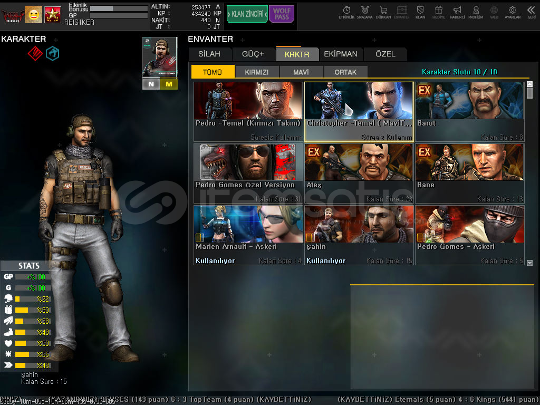Click the equipped character portrait thumbnail

pyautogui.click(x=160, y=57)
